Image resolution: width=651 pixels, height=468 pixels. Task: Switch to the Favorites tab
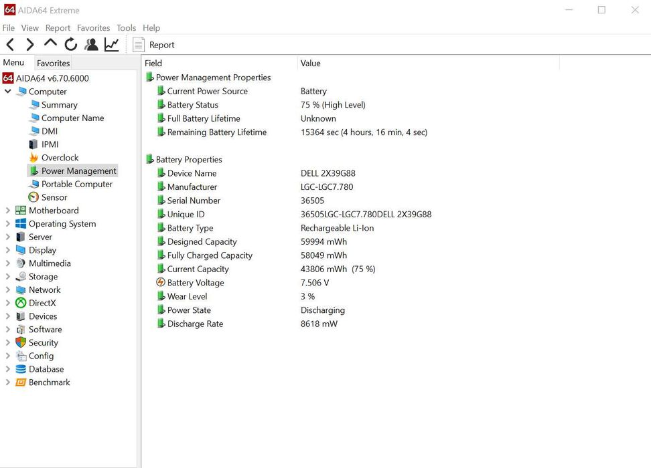click(x=53, y=63)
